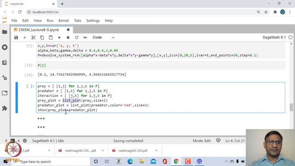Open Google Chrome from the taskbar
Viewport: 295px width, 166px height.
click(176, 161)
